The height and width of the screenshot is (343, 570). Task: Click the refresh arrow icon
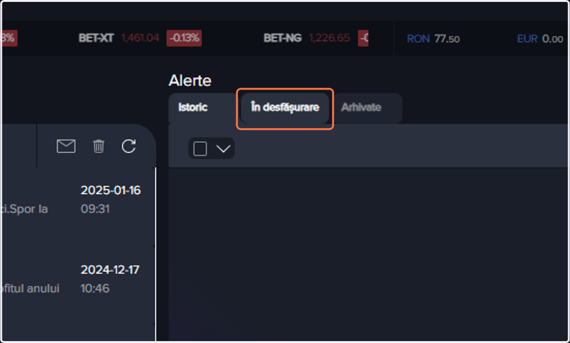tap(129, 146)
